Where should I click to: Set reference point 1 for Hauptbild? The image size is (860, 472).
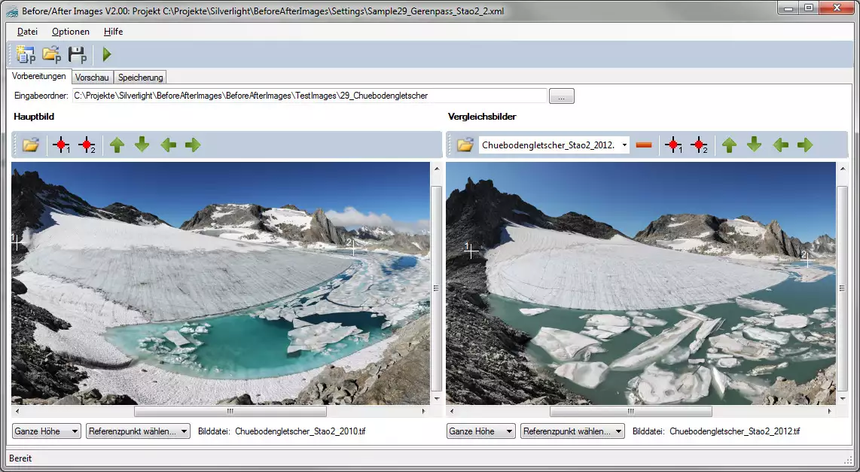click(62, 145)
